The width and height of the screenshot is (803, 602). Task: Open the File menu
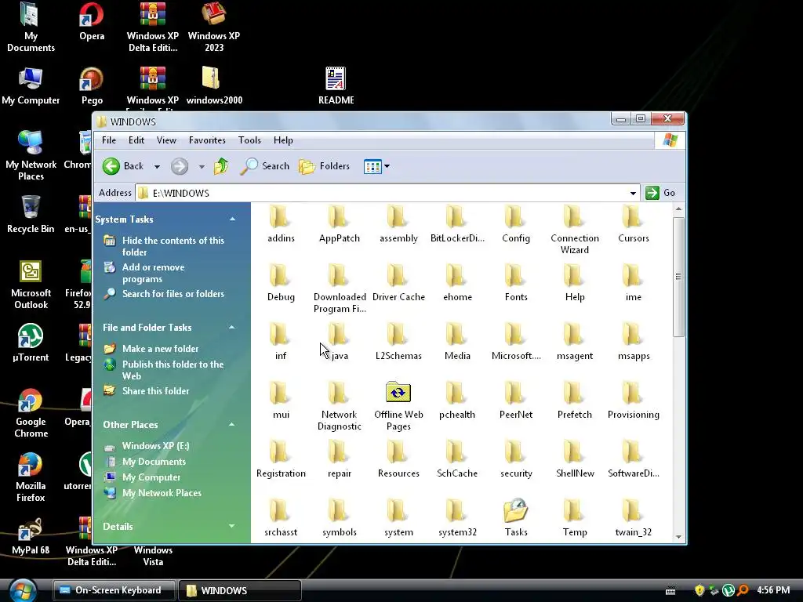[x=108, y=140]
